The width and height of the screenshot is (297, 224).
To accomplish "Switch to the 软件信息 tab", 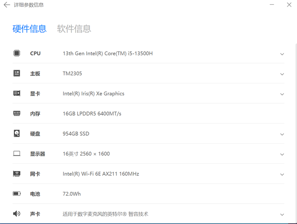I will (x=74, y=29).
